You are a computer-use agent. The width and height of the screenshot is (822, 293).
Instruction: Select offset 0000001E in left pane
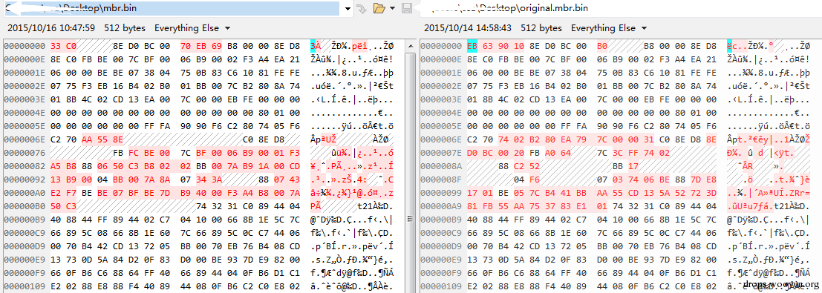[x=24, y=73]
